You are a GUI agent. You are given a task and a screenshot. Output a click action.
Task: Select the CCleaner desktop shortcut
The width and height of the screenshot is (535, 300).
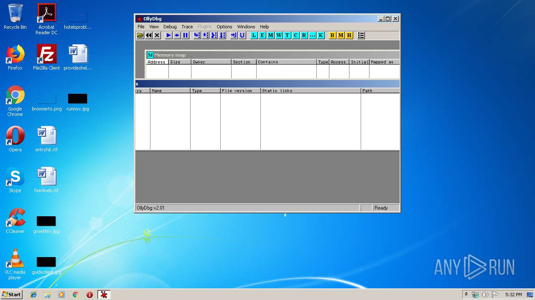15,221
